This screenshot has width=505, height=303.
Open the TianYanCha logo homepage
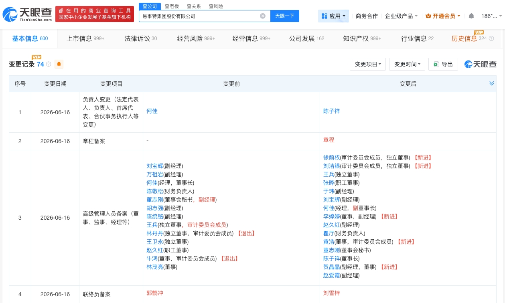[x=27, y=14]
